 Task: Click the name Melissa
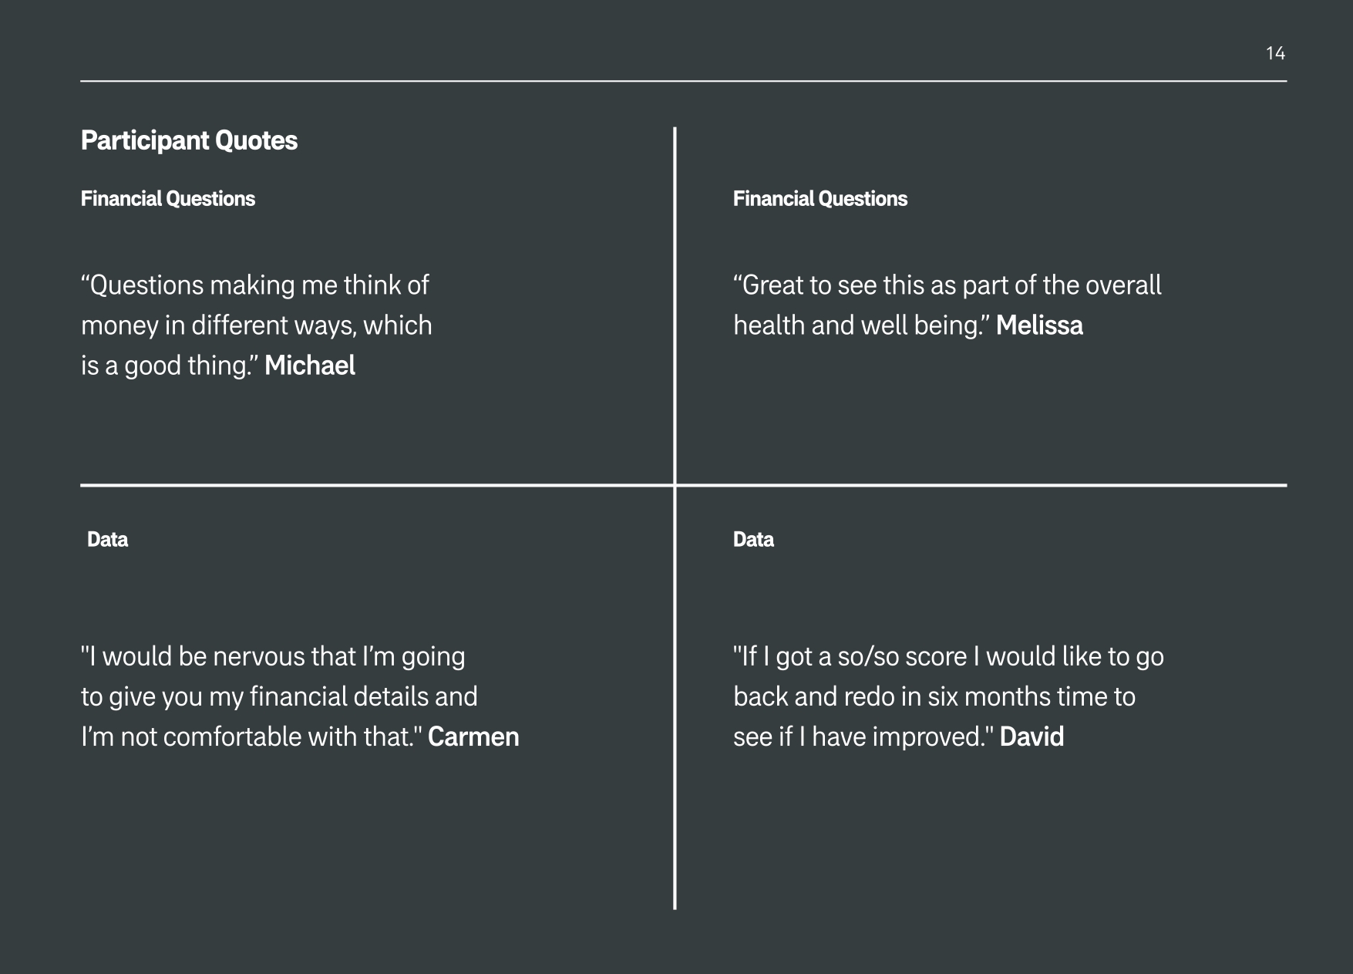click(x=1039, y=325)
